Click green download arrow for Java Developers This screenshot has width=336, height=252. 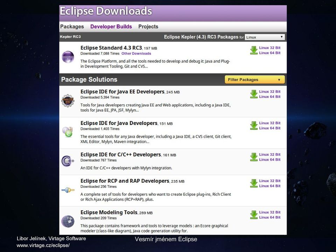pyautogui.click(x=254, y=126)
